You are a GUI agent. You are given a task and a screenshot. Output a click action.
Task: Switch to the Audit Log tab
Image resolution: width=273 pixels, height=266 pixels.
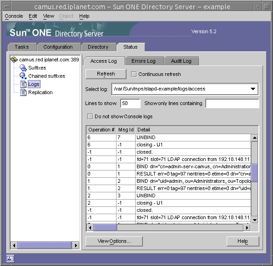[x=181, y=61]
